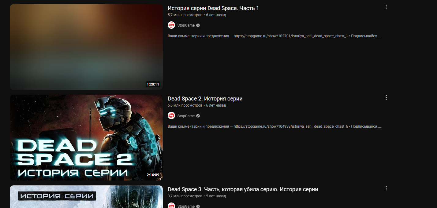Open the three-dot menu for История серии Dead Space. Часть 1

(386, 7)
